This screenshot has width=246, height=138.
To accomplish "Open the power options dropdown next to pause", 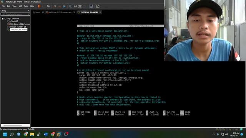I will tap(42, 6).
